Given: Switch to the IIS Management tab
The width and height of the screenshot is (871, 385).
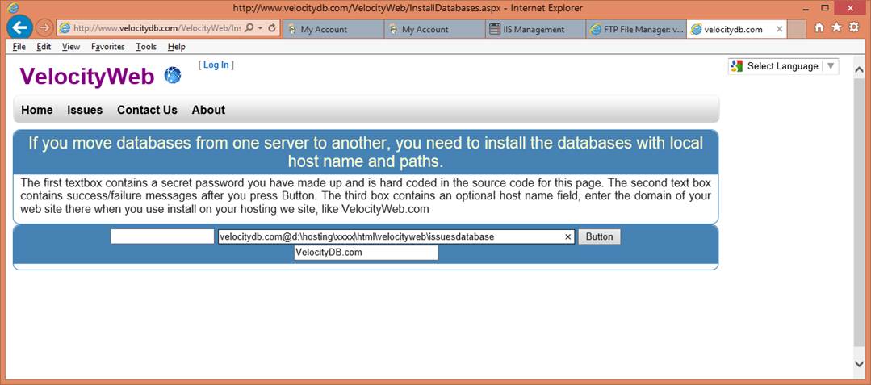Looking at the screenshot, I should click(x=535, y=29).
